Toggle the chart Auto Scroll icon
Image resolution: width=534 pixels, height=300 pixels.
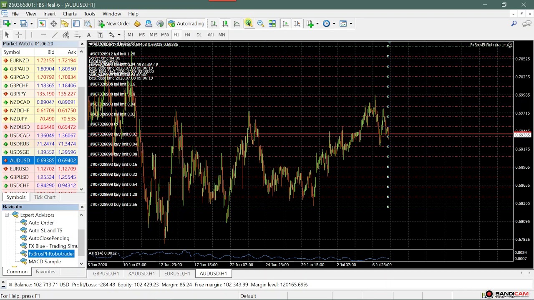coord(285,24)
